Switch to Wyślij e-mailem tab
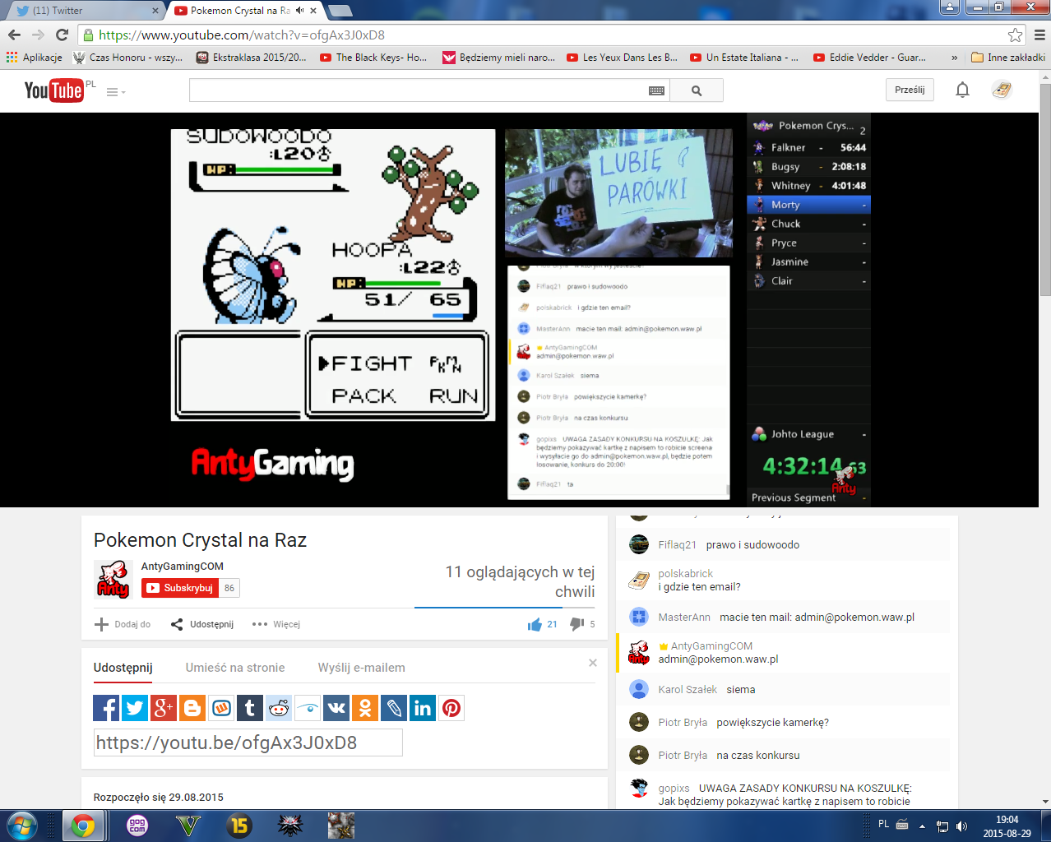This screenshot has height=842, width=1051. (x=361, y=668)
